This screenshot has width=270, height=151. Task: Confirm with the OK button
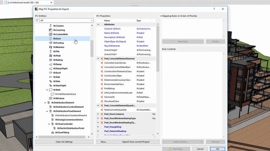(218, 149)
